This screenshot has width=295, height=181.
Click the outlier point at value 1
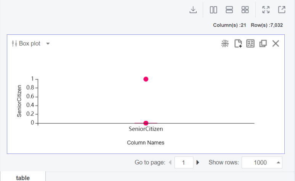click(x=146, y=79)
